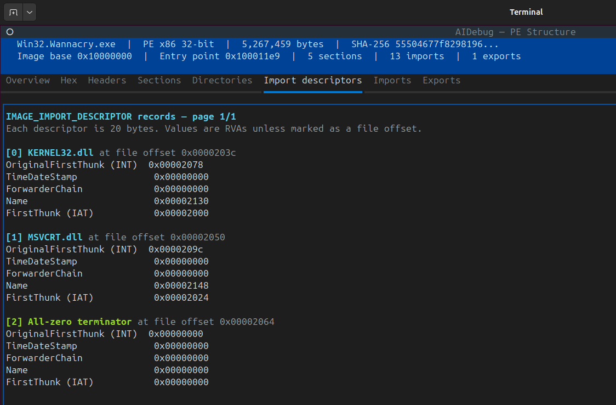Image resolution: width=616 pixels, height=405 pixels.
Task: Click the descriptor size description line
Action: (x=214, y=128)
